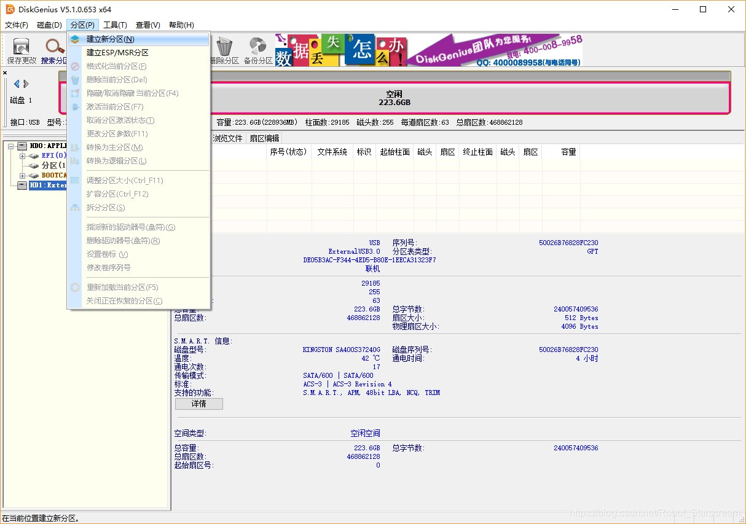This screenshot has width=746, height=524.
Task: Click the 标识 column header
Action: tap(364, 152)
